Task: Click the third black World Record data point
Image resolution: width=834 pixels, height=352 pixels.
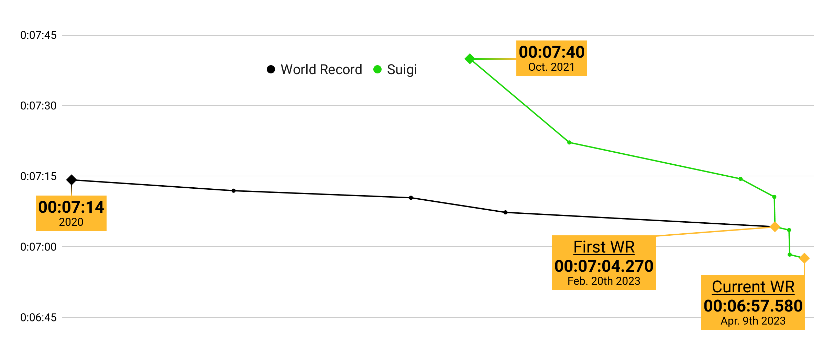Action: coord(411,198)
